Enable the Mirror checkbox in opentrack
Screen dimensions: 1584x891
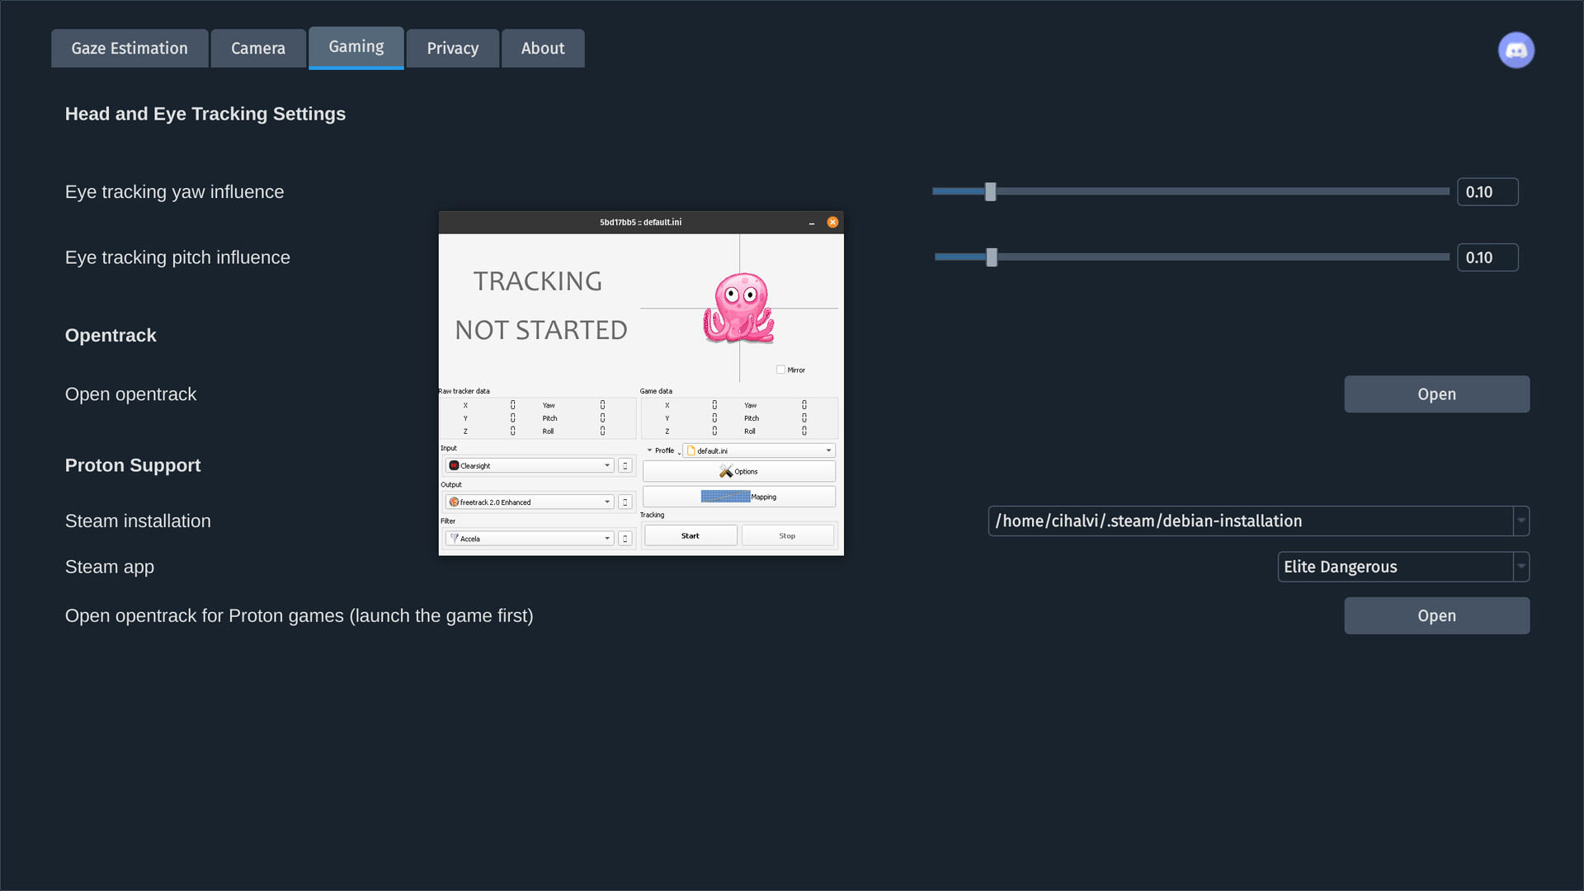pos(780,370)
